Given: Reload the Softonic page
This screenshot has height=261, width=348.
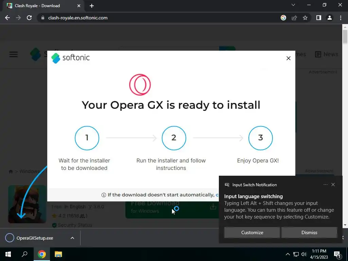Looking at the screenshot, I should 29,18.
